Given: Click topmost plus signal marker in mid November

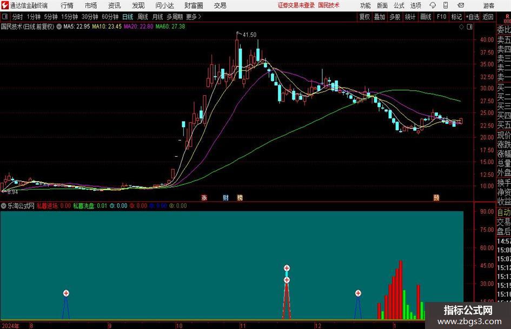Looking at the screenshot, I should coord(287,268).
